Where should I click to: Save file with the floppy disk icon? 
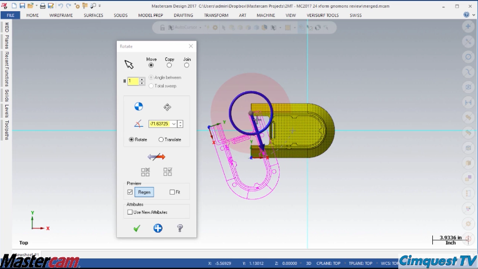coord(22,6)
